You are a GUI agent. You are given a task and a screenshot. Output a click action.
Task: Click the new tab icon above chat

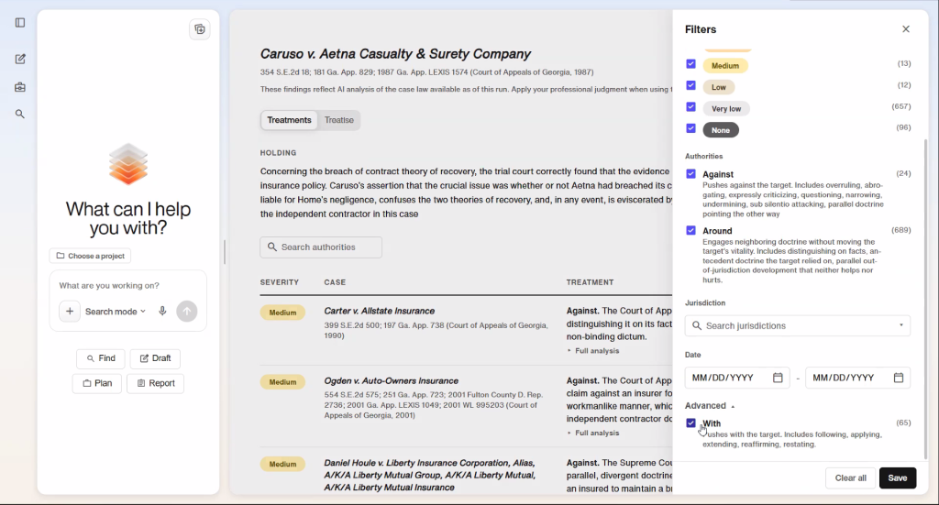(x=199, y=29)
